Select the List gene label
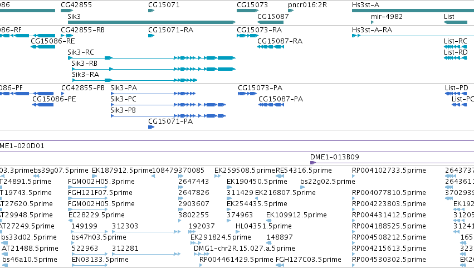 click(449, 16)
